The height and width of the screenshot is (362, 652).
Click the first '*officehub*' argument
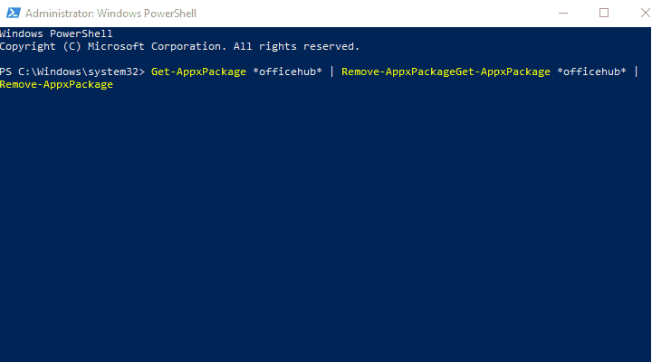(x=287, y=71)
